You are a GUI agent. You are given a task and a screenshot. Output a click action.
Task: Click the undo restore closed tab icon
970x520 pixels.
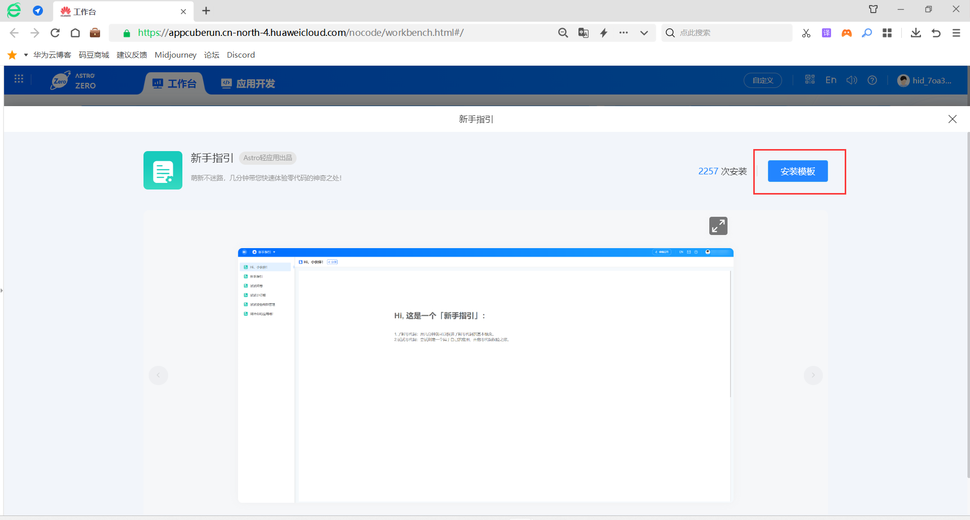tap(936, 33)
